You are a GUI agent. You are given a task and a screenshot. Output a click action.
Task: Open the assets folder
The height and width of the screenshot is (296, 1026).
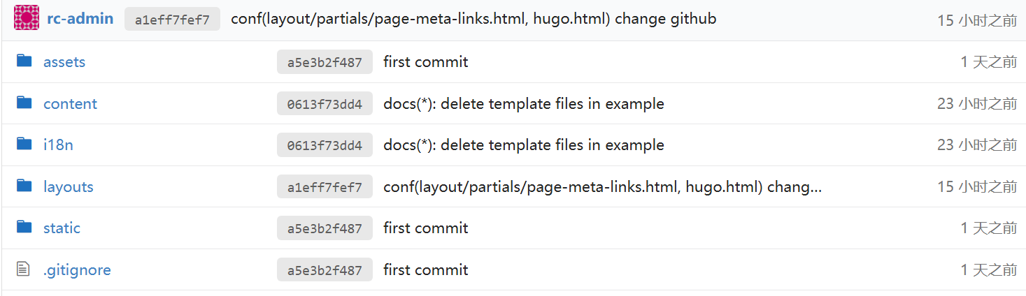pyautogui.click(x=64, y=62)
